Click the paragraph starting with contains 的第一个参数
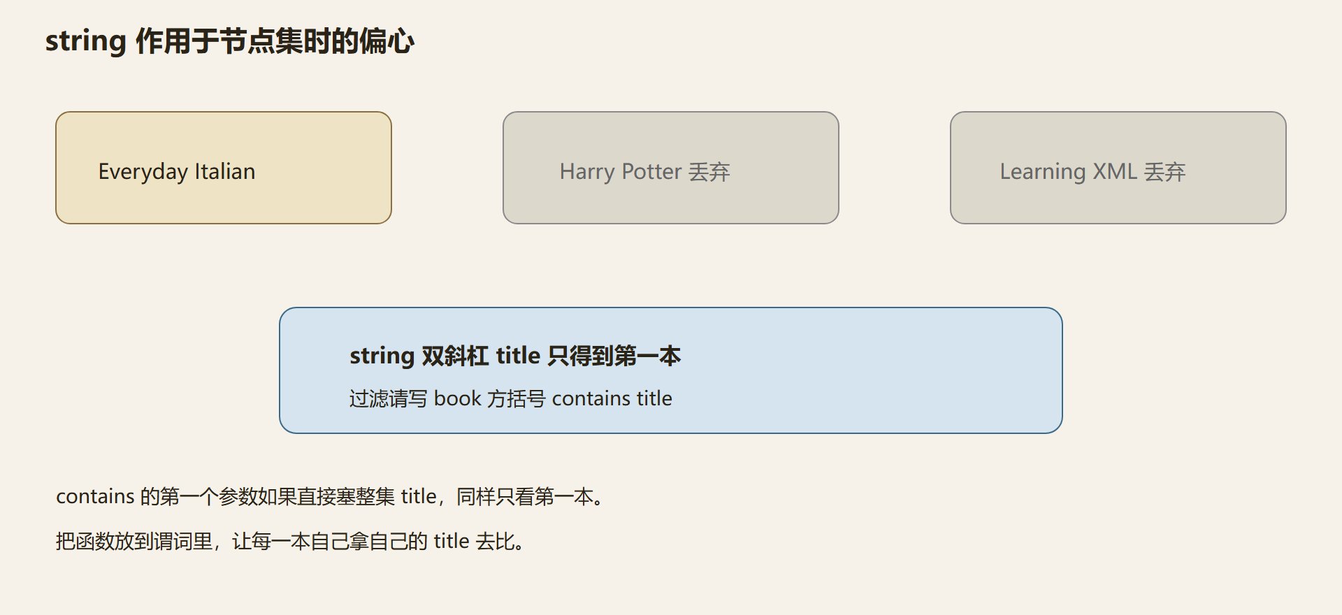The height and width of the screenshot is (615, 1342). point(331,497)
